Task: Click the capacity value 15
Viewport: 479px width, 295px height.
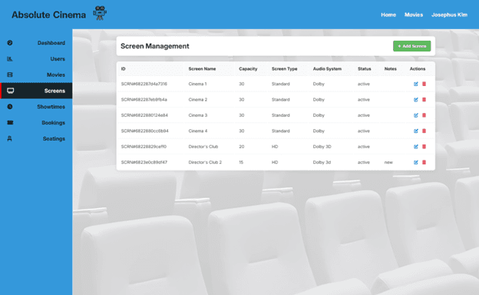Action: tap(241, 162)
